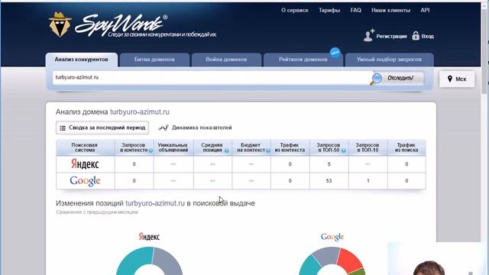Click help icon beside Запросов в контексте
Viewport: 489px width, 275px height.
point(151,150)
